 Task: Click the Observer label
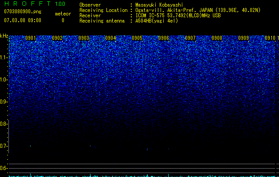coord(90,5)
